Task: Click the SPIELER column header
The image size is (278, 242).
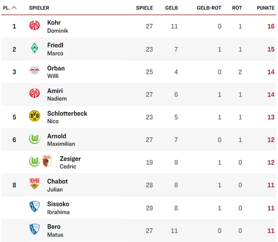Action: click(x=39, y=8)
